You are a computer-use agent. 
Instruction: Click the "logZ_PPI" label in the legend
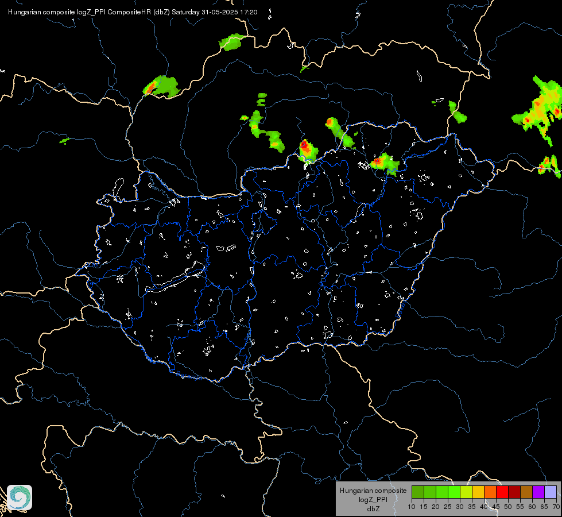tap(373, 500)
